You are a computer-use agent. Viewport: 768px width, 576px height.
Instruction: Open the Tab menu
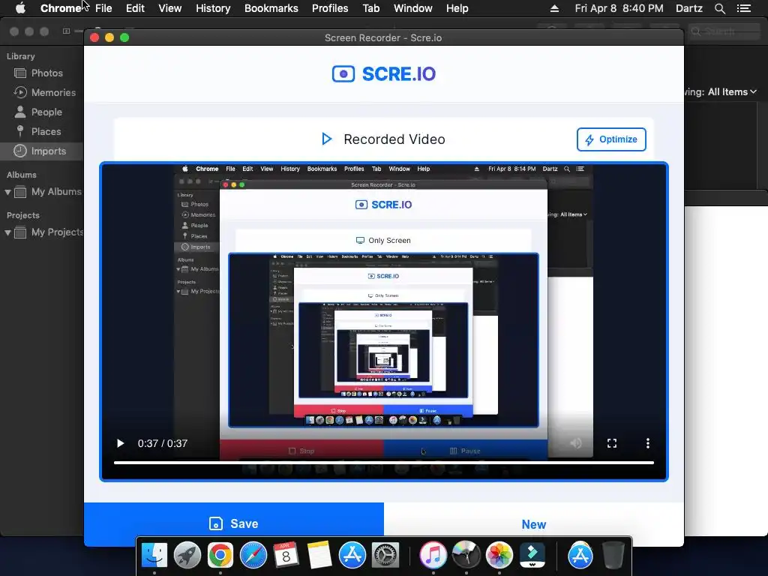click(370, 8)
